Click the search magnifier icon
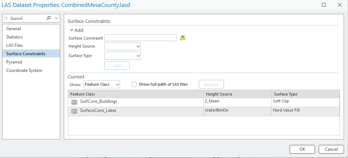This screenshot has width=348, height=158. (49, 18)
